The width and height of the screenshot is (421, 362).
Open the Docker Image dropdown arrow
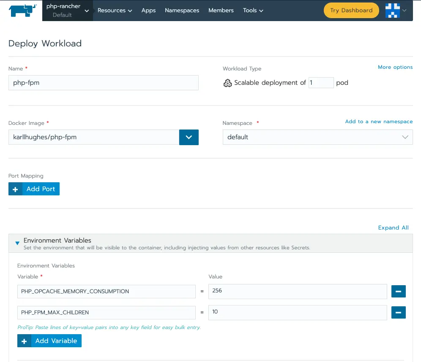tap(189, 137)
